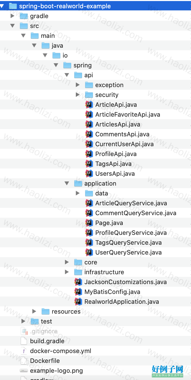Click the exception folder icon

[x=89, y=85]
